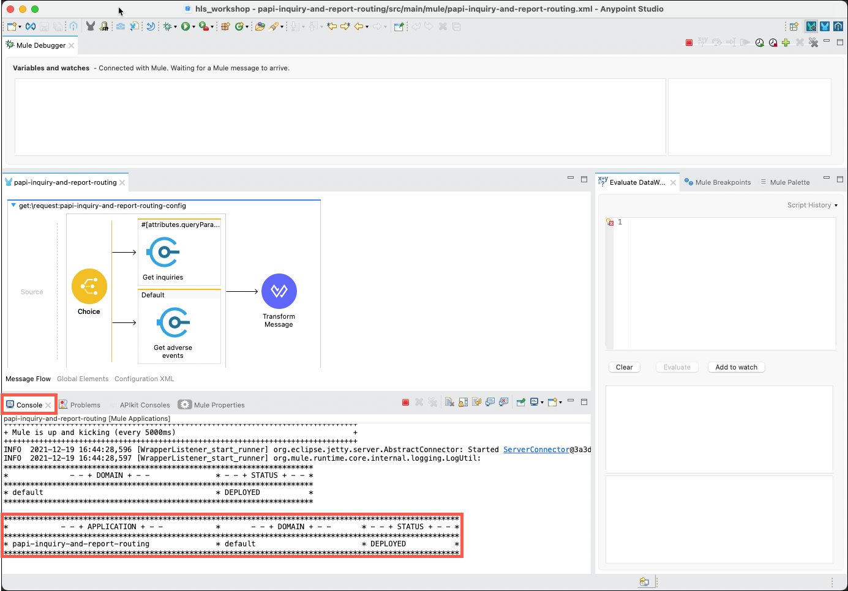Open the Run configurations dropdown arrow

(x=193, y=27)
